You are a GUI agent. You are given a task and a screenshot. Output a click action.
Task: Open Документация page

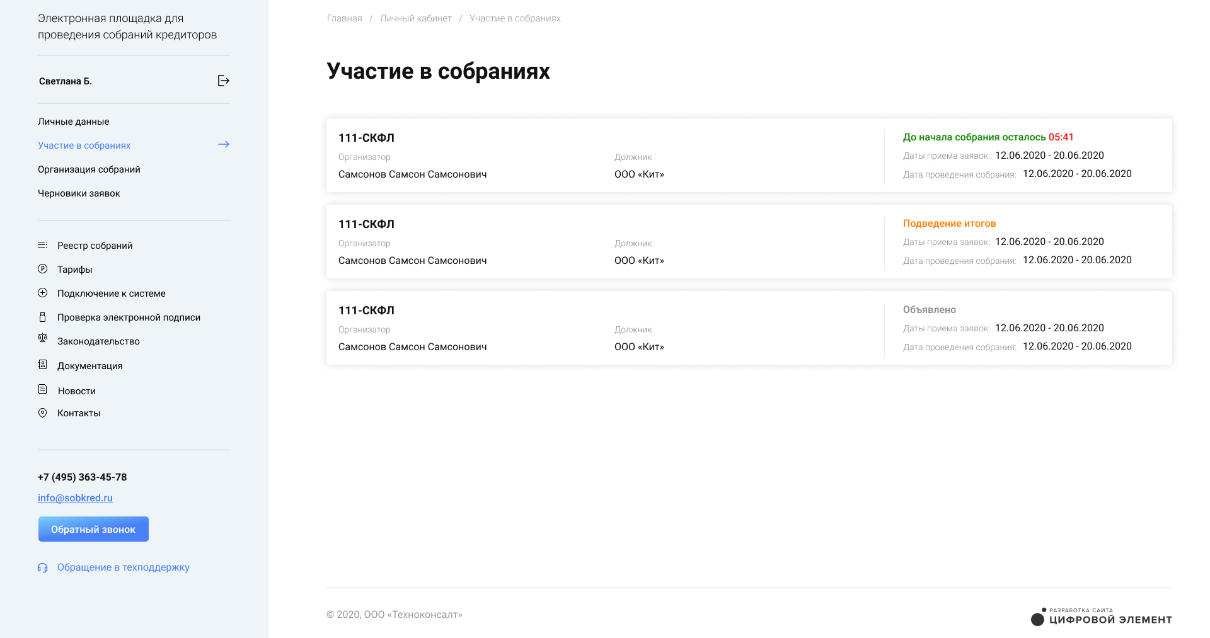[x=90, y=366]
